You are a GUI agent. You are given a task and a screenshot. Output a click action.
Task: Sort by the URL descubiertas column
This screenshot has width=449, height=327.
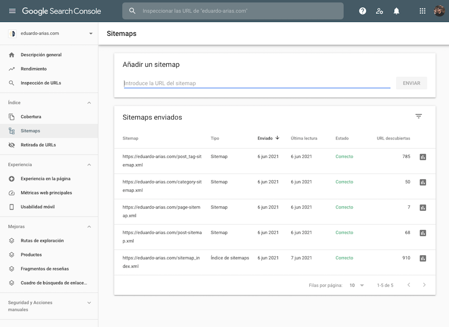393,138
